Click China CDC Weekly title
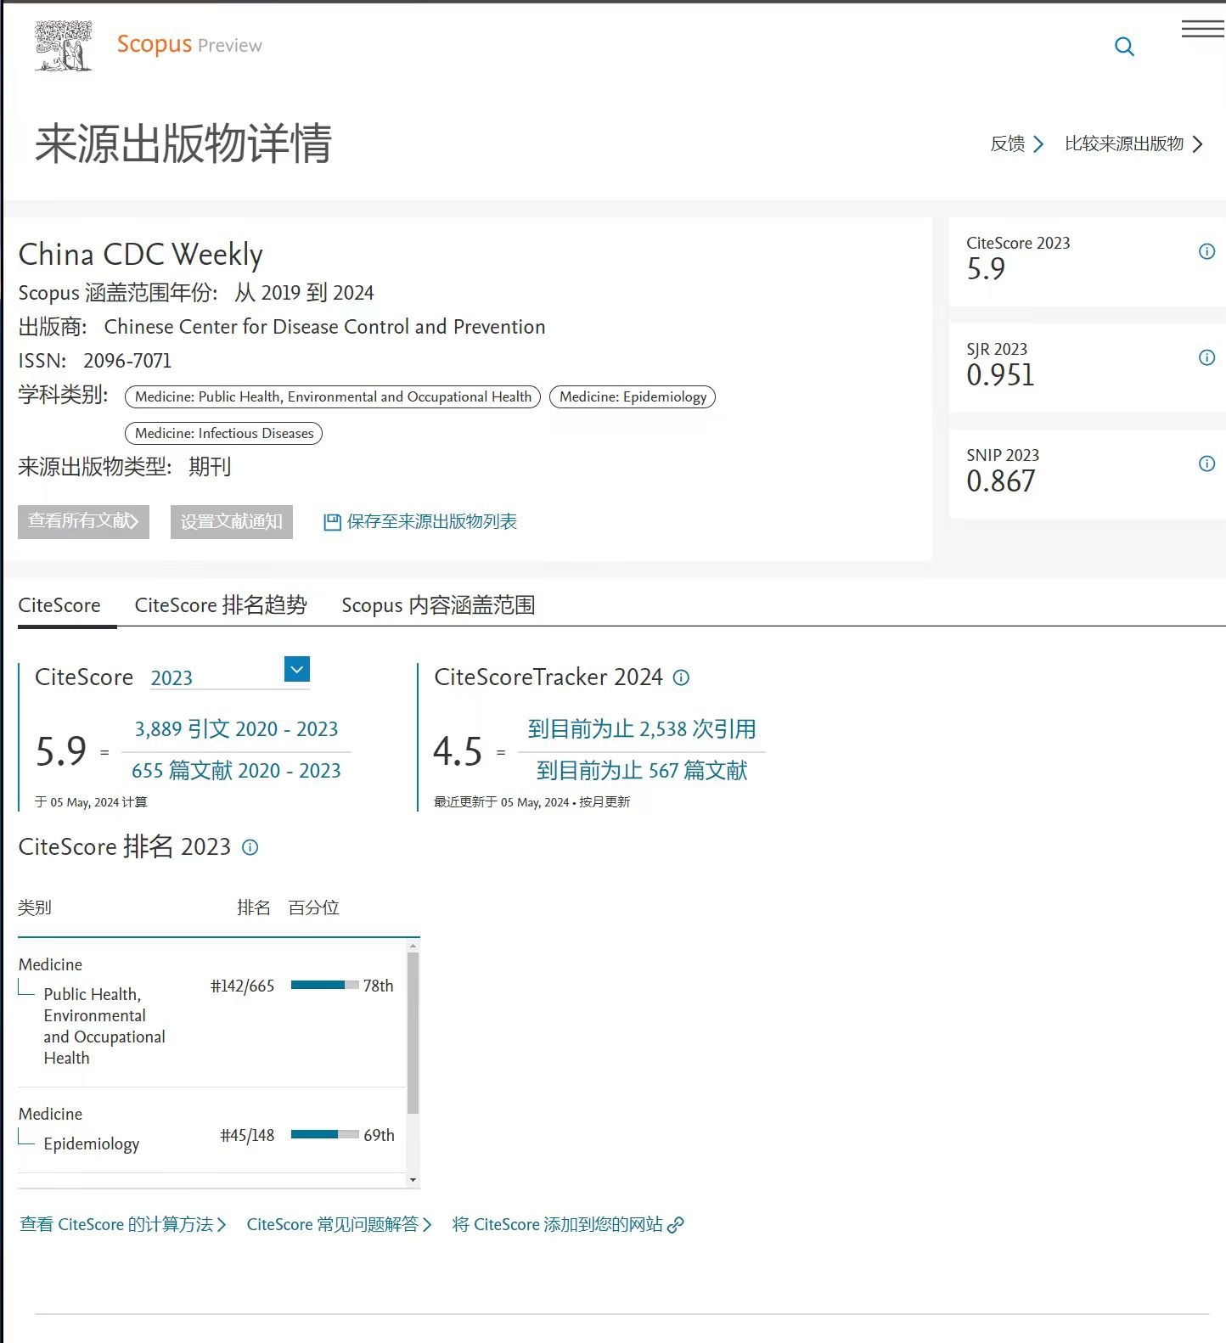 (x=140, y=254)
